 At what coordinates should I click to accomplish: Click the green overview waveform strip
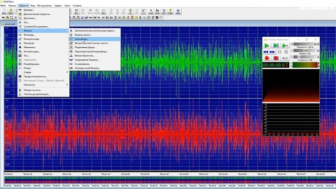tap(169, 178)
